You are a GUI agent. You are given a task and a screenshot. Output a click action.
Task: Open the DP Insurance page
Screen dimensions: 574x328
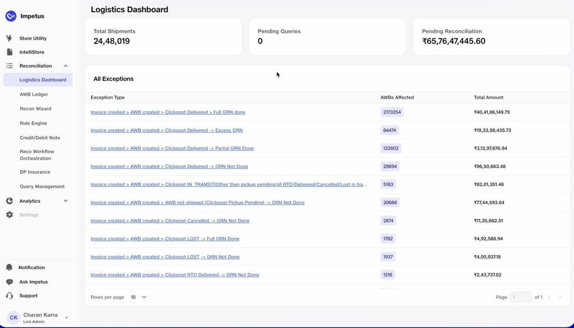(x=35, y=172)
